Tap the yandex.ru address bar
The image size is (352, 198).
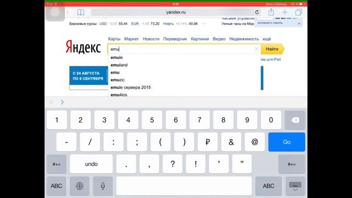pos(176,12)
